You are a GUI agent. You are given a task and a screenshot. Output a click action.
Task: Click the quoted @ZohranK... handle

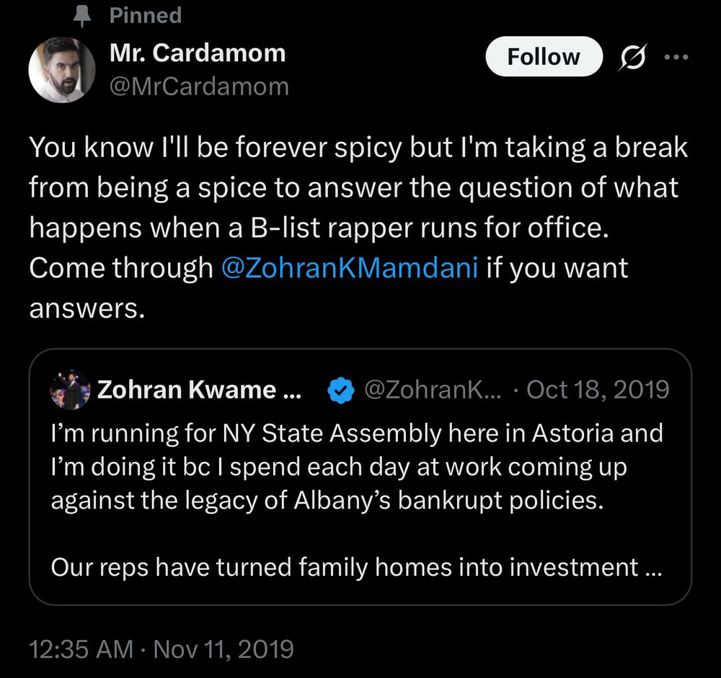(x=432, y=390)
